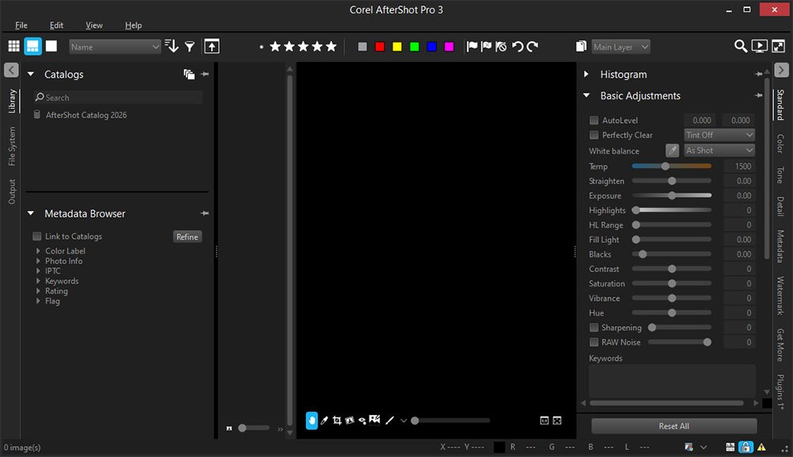Open the filter funnel tool
Viewport: 793px width, 457px height.
coord(190,47)
